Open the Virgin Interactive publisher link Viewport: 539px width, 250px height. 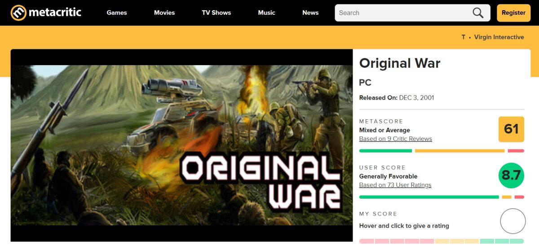(x=499, y=37)
